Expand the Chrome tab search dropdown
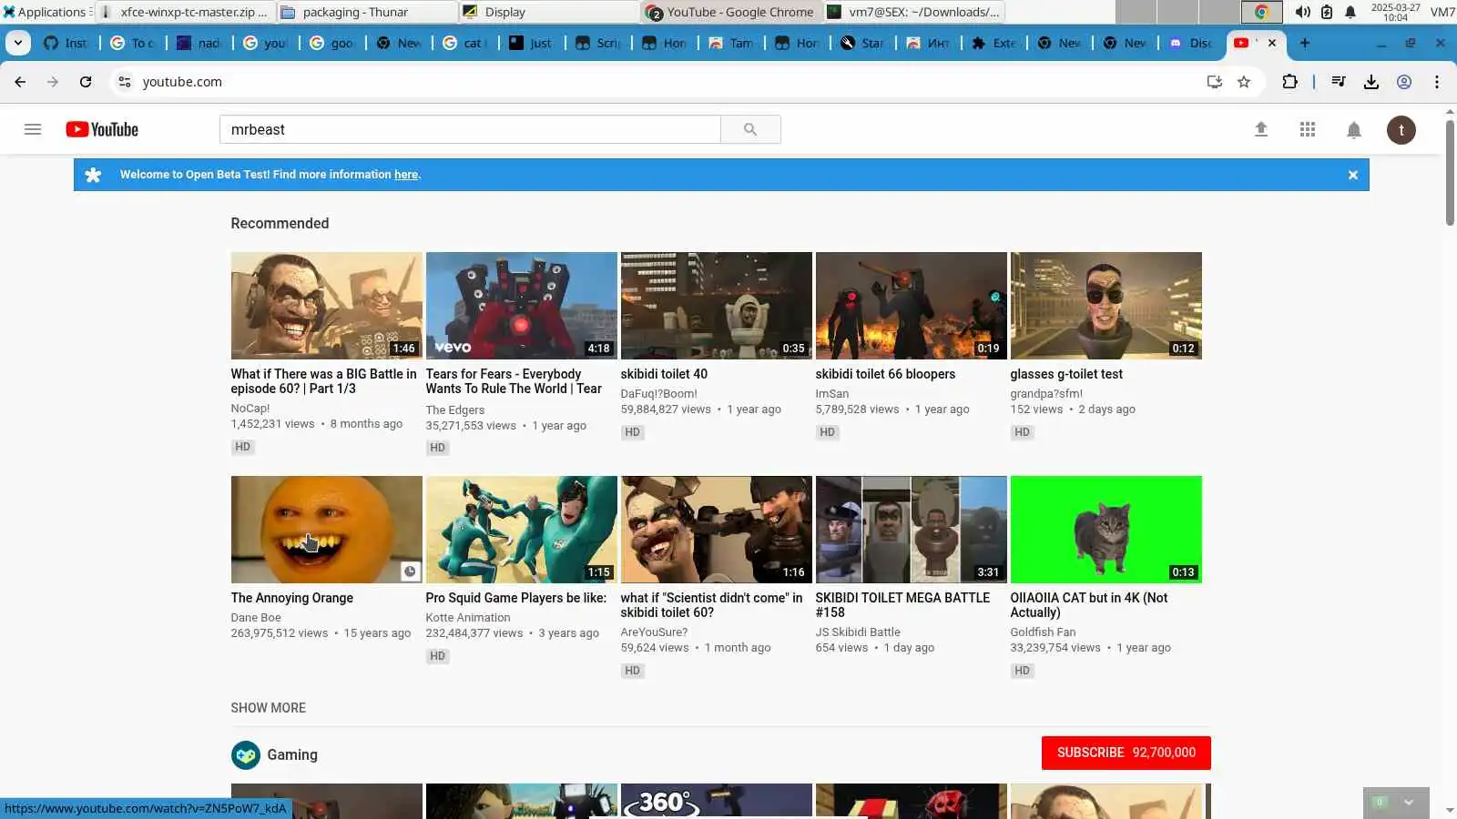The height and width of the screenshot is (819, 1457). coord(17,43)
